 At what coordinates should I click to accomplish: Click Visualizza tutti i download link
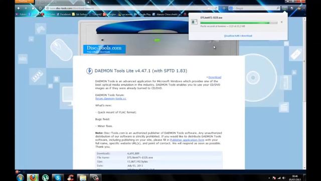pos(238,36)
